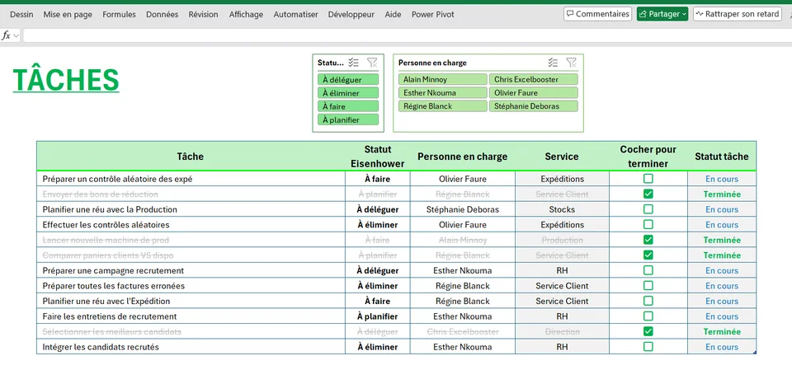
Task: Click the Rattraper son retard button
Action: click(x=738, y=14)
